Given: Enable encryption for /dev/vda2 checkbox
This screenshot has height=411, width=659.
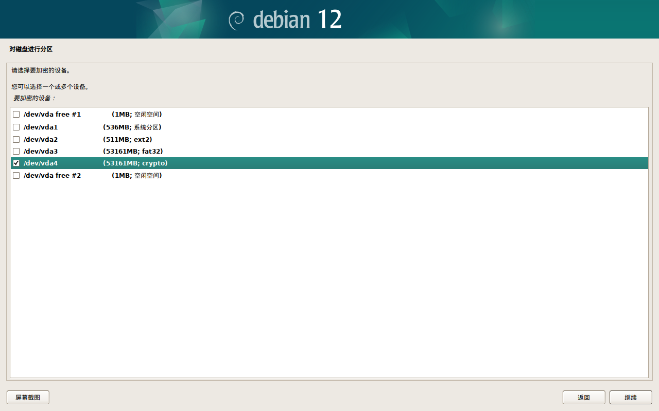Looking at the screenshot, I should point(16,140).
